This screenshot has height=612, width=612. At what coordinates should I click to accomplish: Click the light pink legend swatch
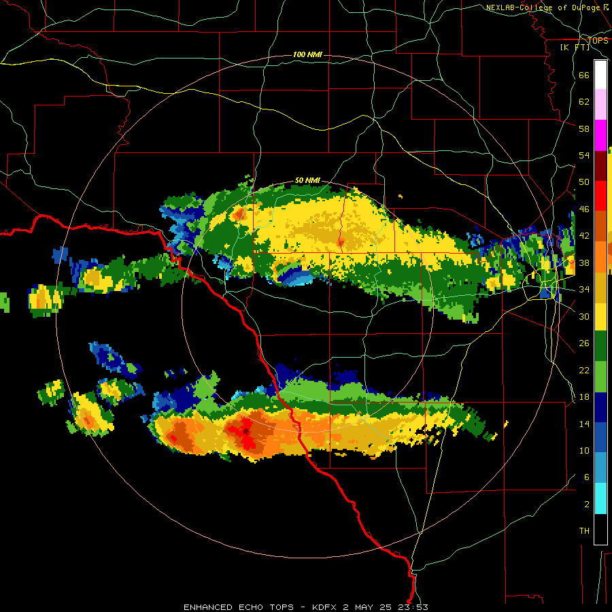600,105
